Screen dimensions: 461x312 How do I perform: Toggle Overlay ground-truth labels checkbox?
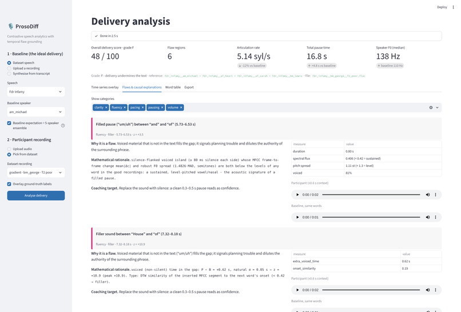9,184
